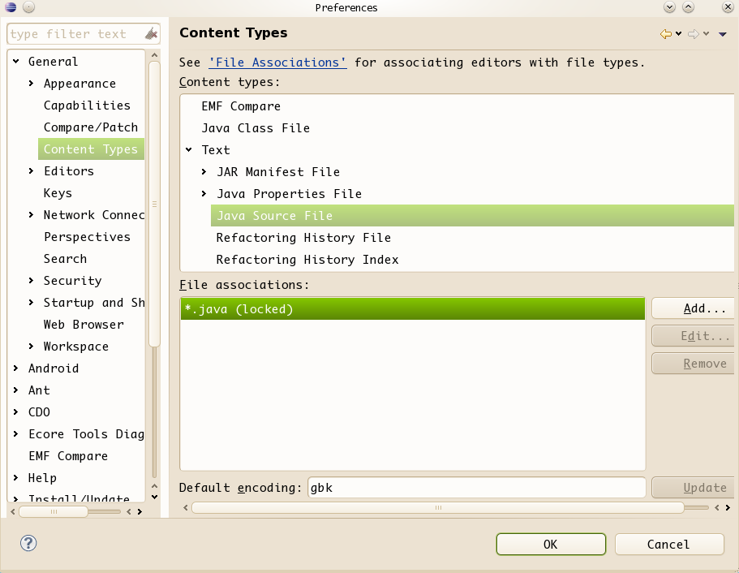Open the back history dropdown arrow
The width and height of the screenshot is (739, 573).
click(679, 34)
